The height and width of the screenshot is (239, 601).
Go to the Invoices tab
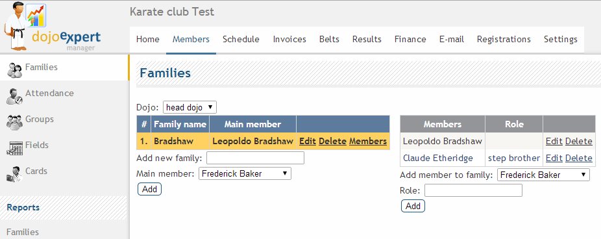(289, 39)
